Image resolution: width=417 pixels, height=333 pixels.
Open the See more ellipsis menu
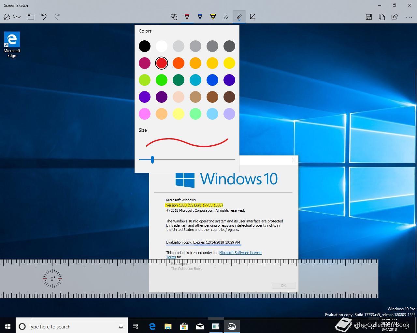point(409,17)
